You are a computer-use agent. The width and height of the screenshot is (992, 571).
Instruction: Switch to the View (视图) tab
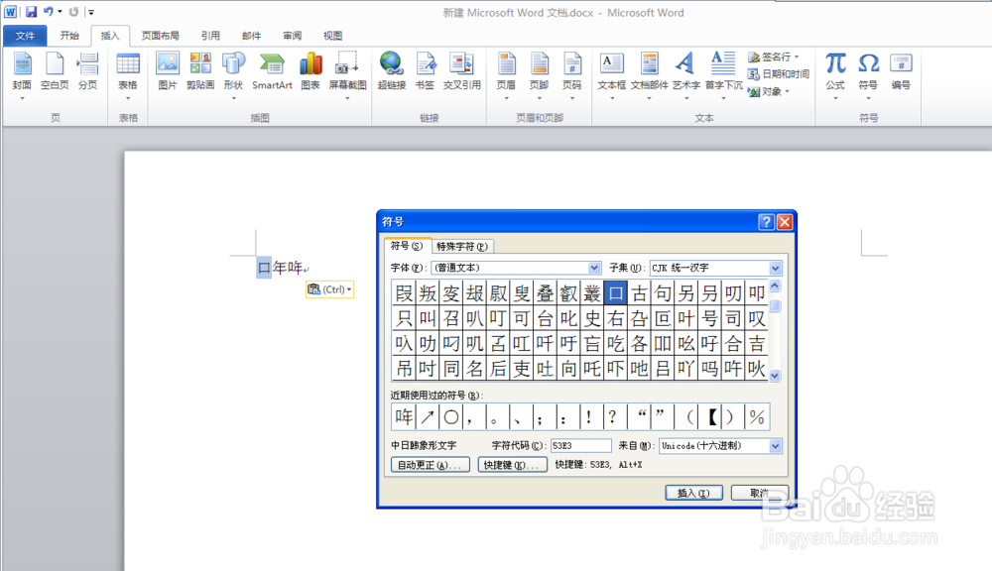tap(332, 36)
